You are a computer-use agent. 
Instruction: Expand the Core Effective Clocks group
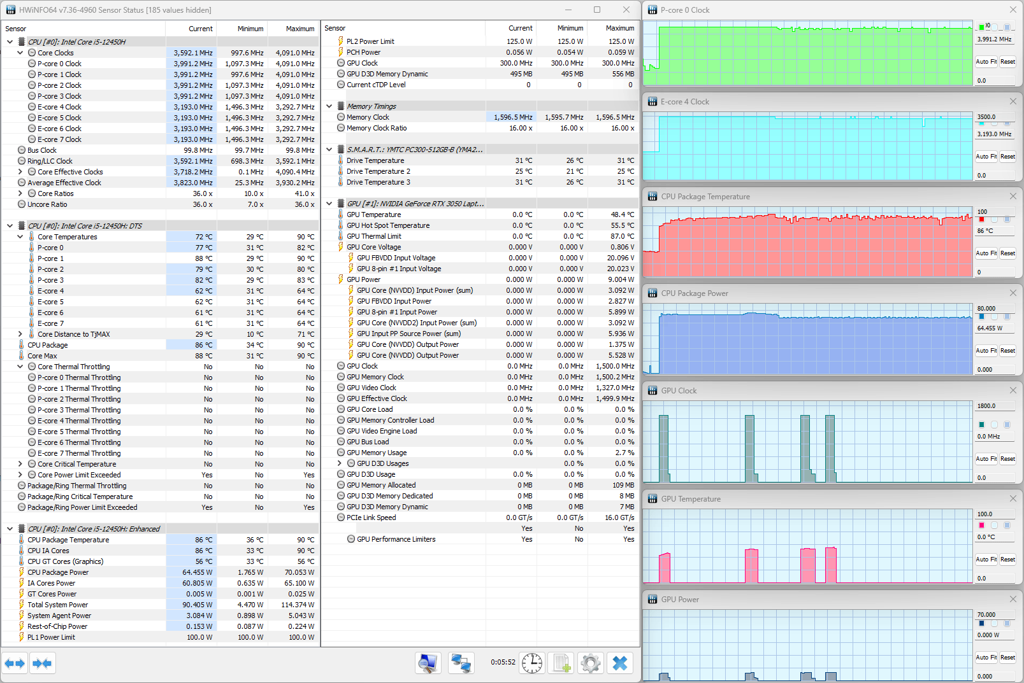click(x=20, y=172)
